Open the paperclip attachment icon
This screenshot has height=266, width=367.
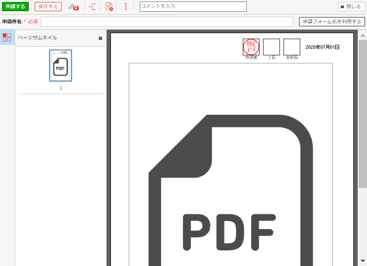click(73, 7)
